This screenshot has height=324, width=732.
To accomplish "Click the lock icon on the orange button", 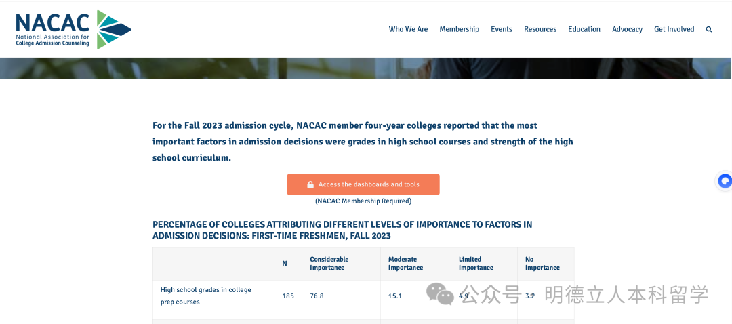I will point(310,184).
